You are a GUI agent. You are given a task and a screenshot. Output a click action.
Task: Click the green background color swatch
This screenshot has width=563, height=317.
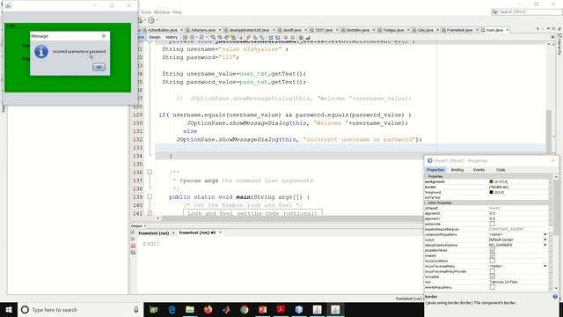pos(491,182)
